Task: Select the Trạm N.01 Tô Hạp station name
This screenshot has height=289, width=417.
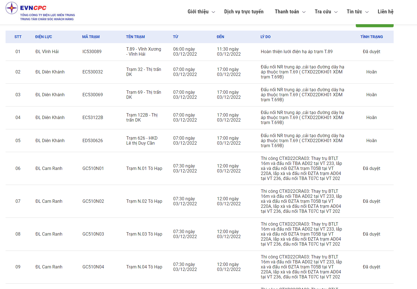Action: click(144, 169)
